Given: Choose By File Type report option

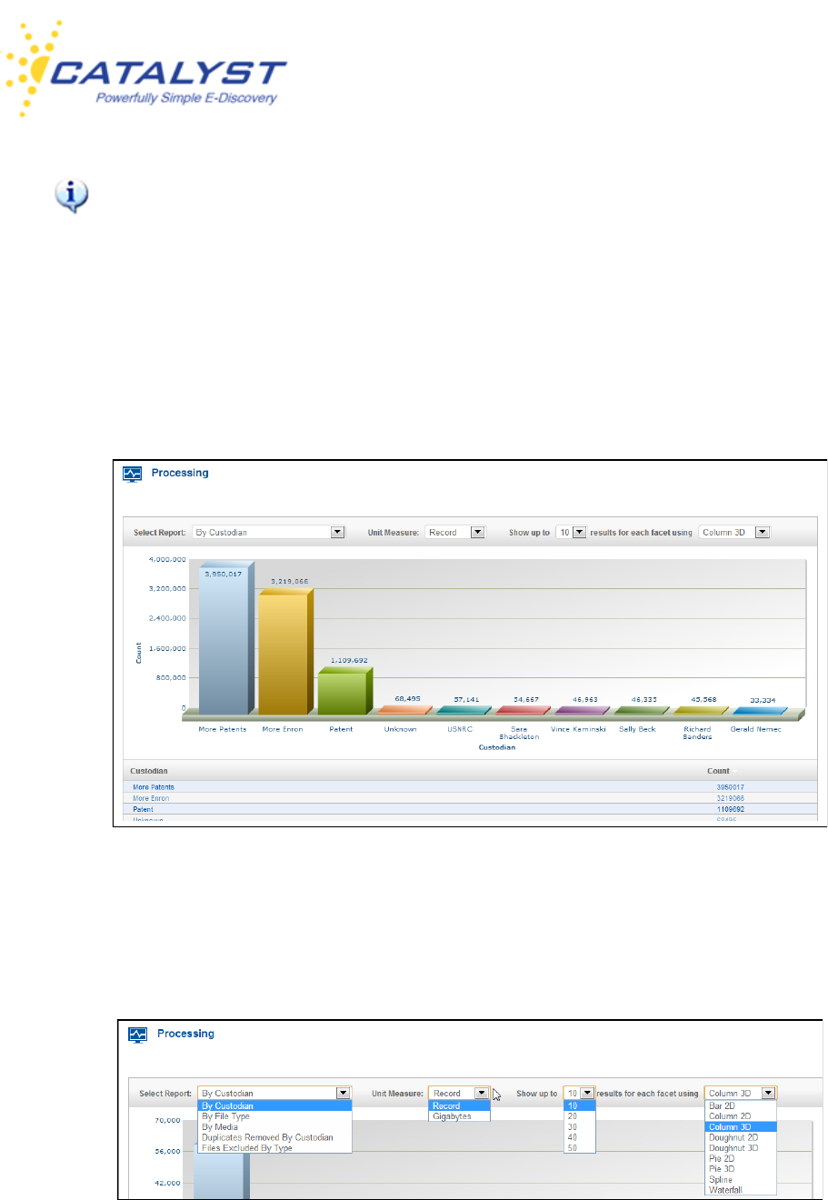Looking at the screenshot, I should point(274,1116).
